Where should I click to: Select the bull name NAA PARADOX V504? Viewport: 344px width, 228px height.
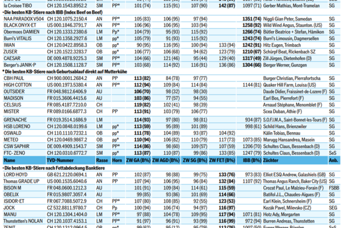[24, 19]
